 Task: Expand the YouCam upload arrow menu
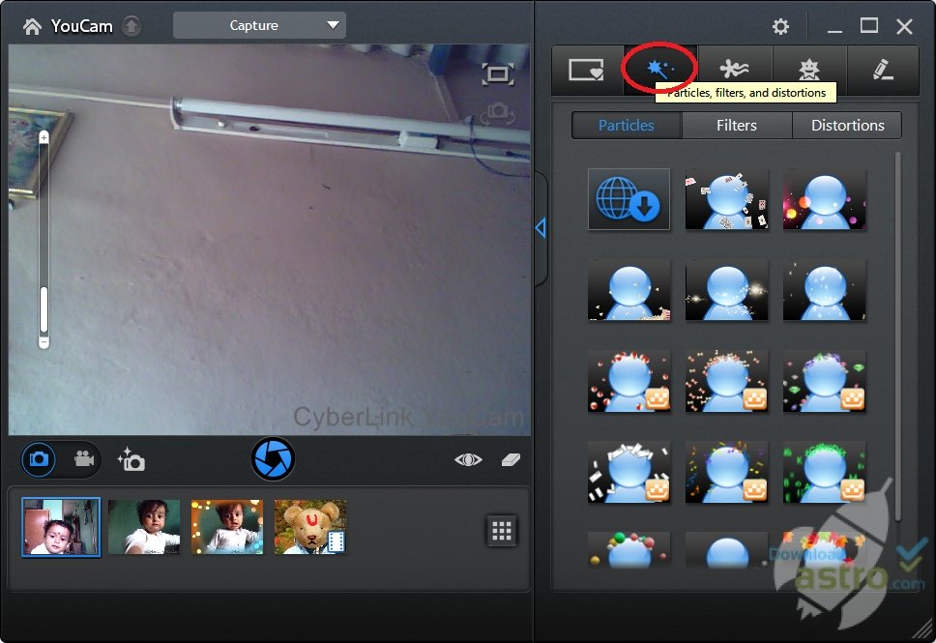130,25
